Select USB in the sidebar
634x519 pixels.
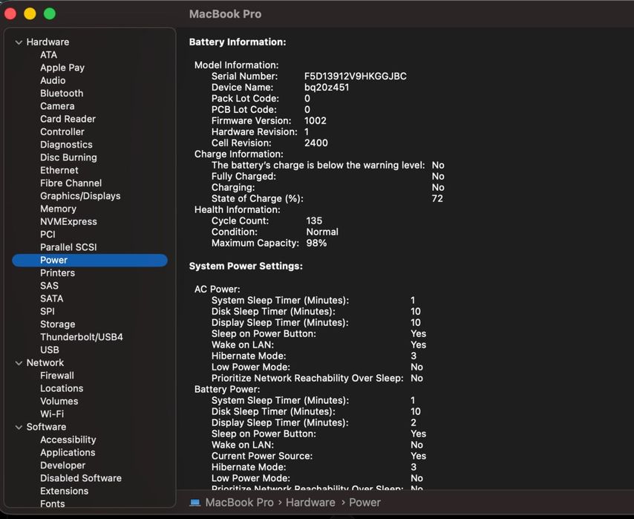point(49,350)
